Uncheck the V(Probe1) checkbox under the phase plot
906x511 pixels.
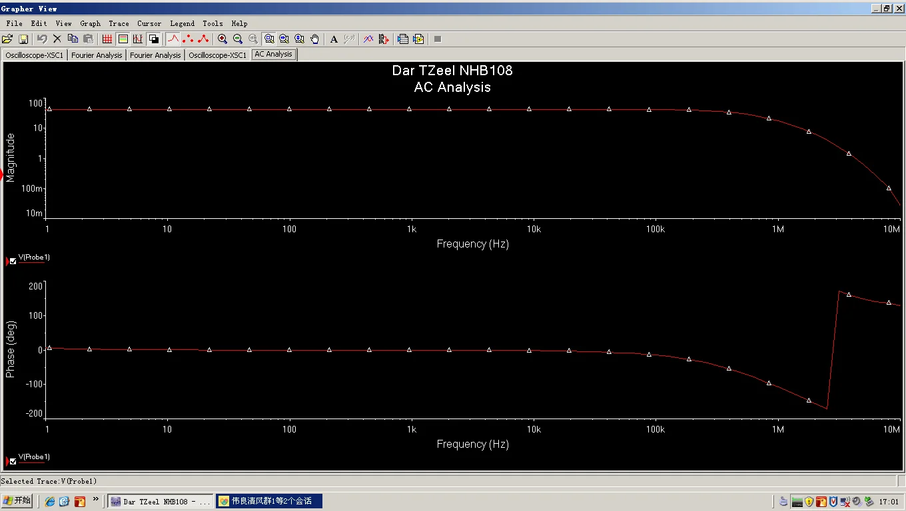13,461
